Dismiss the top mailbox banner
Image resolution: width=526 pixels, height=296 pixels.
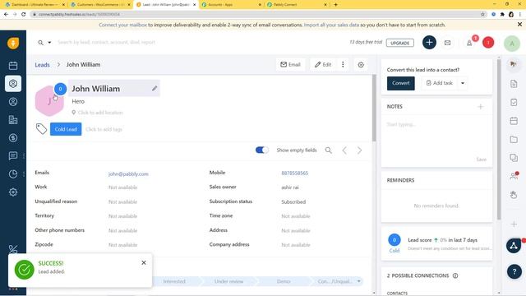519,25
